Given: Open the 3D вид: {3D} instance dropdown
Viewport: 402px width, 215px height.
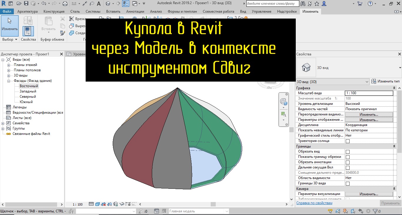Looking at the screenshot, I should point(333,82).
